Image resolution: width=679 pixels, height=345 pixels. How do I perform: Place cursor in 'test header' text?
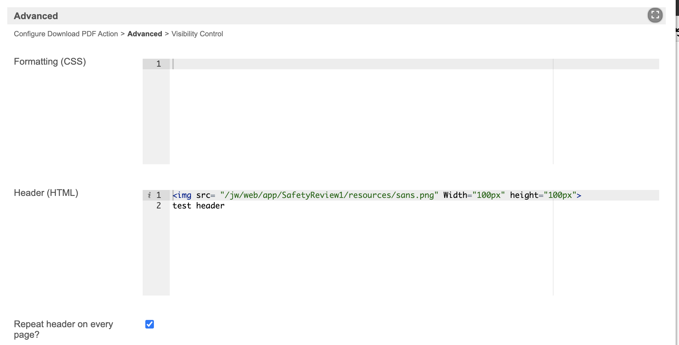(198, 206)
